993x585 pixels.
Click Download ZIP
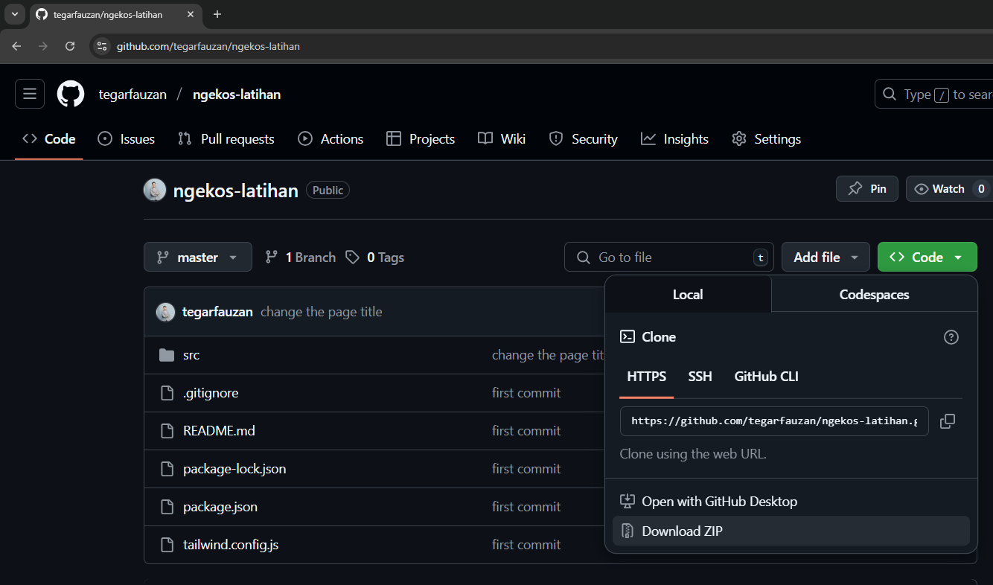791,531
